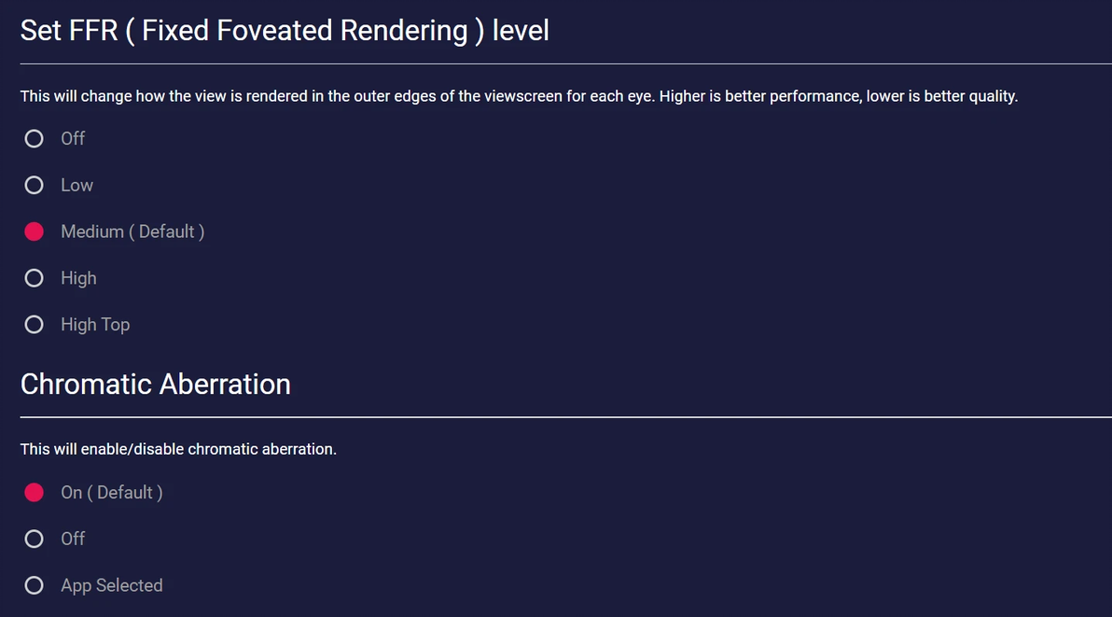Click the "Off" label under FFR level
The height and width of the screenshot is (617, 1112).
click(x=73, y=139)
